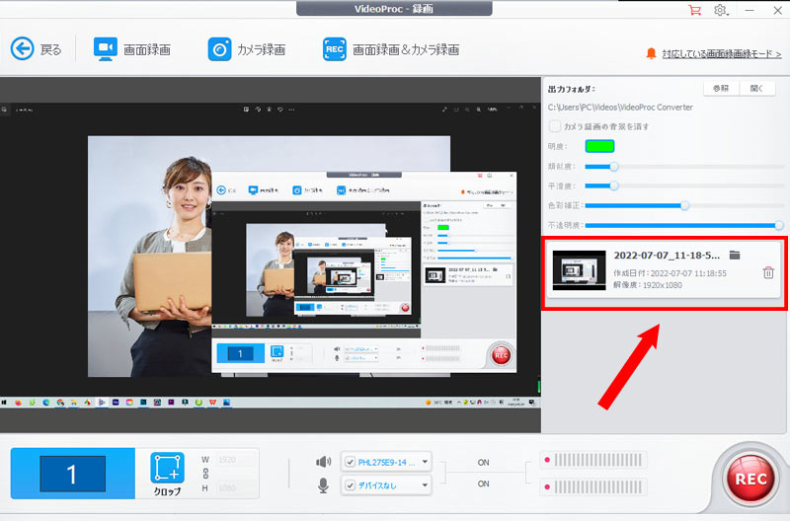
Task: Open the settings gear icon
Action: click(x=721, y=10)
